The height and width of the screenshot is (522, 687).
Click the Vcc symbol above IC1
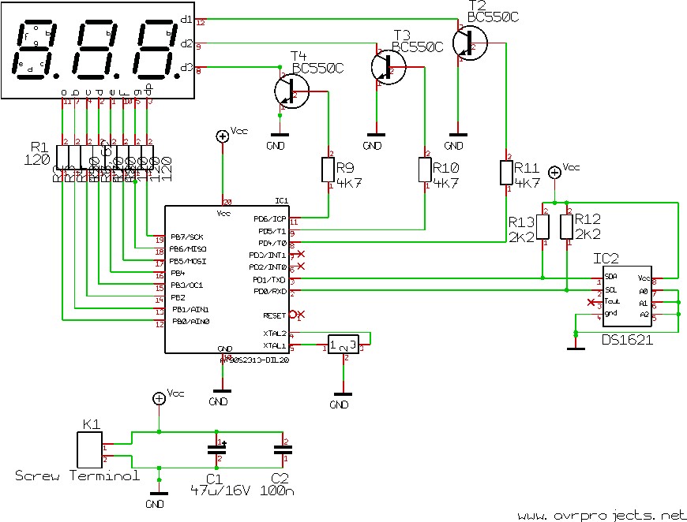point(223,136)
